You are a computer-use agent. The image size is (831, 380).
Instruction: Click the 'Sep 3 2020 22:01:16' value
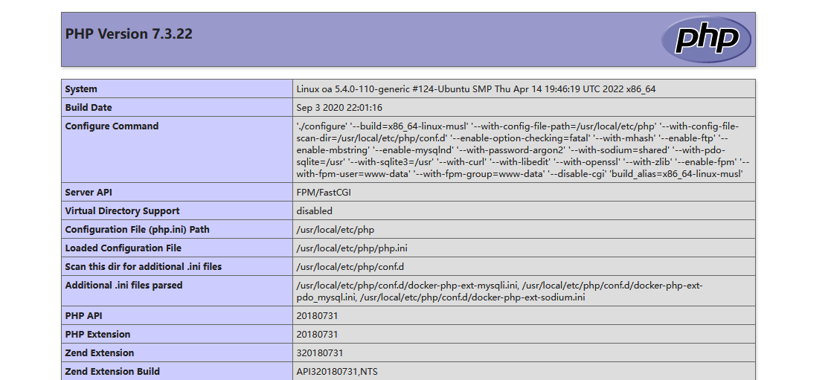click(x=339, y=108)
